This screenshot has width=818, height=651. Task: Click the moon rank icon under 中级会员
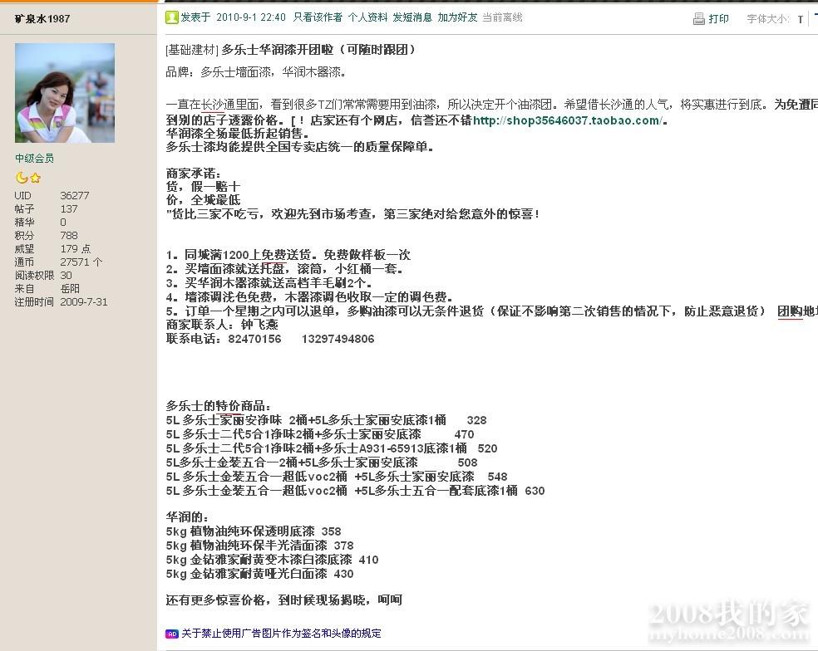(22, 178)
